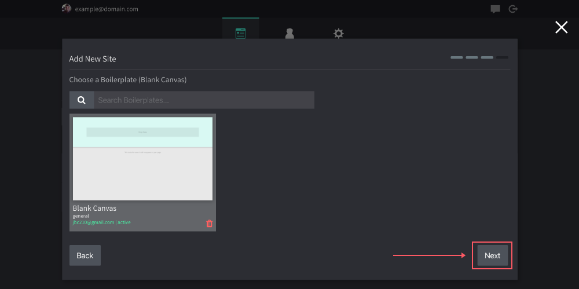The width and height of the screenshot is (579, 289).
Task: Click the Blank Canvas title text
Action: (x=94, y=208)
